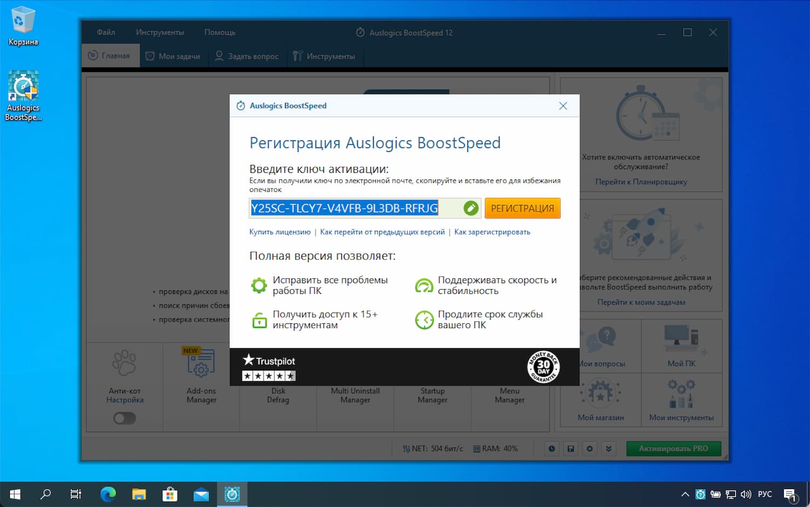Click the gear settings icon in status bar

pos(590,449)
